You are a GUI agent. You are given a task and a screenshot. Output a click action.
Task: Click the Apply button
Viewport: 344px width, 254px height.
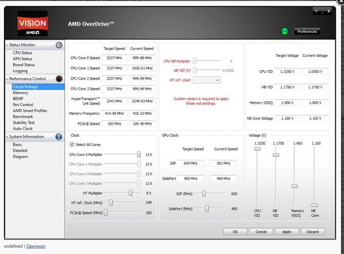click(x=286, y=231)
